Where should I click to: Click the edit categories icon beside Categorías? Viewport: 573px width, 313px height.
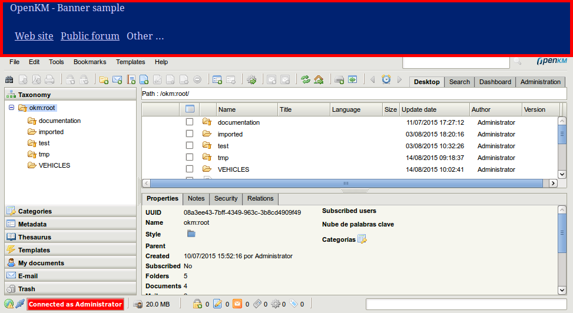tap(362, 239)
